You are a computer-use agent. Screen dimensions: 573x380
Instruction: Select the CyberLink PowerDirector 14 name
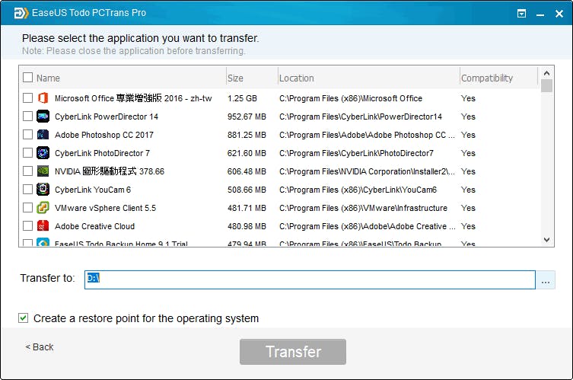pos(107,117)
